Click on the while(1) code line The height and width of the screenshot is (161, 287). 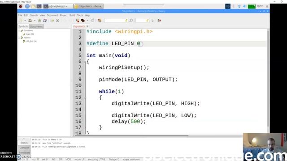coord(111,91)
